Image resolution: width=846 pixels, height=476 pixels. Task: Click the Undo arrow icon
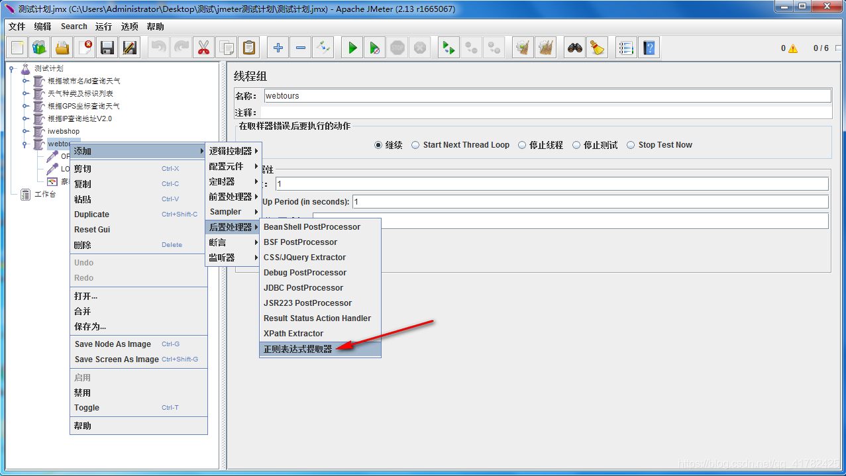tap(159, 48)
